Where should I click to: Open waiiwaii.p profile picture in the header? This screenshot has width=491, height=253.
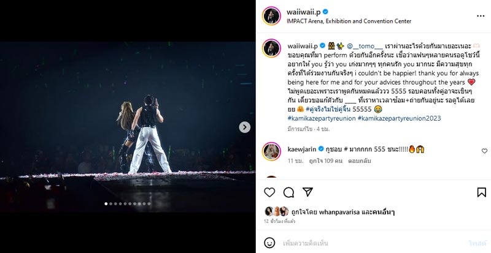pos(271,15)
